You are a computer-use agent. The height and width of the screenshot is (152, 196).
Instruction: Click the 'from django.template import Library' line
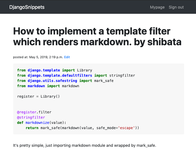point(55,70)
